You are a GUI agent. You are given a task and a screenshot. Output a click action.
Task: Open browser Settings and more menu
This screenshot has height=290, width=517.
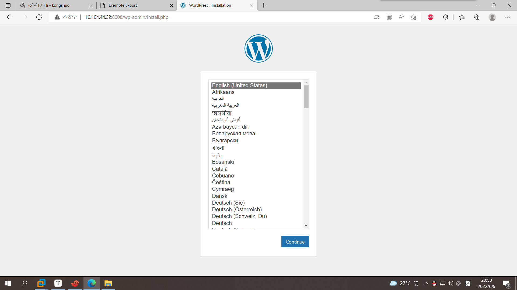click(507, 17)
